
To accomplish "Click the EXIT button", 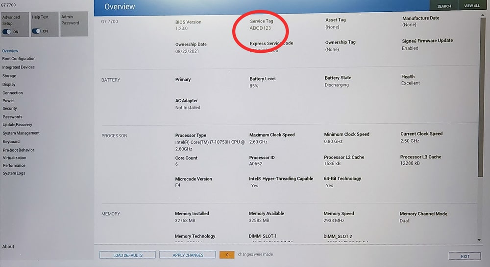I will tap(465, 256).
